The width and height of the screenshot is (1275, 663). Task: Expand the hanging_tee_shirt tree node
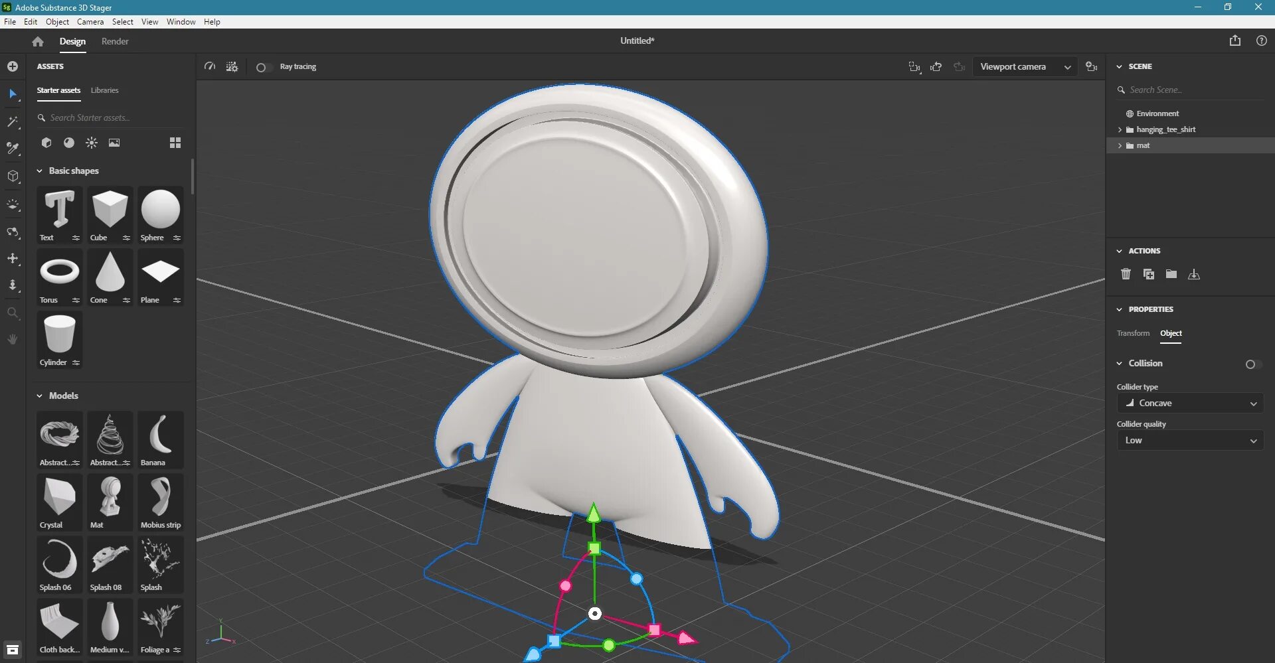click(1120, 129)
